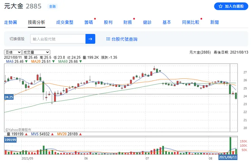Go to the 股利 tab

tap(108, 22)
